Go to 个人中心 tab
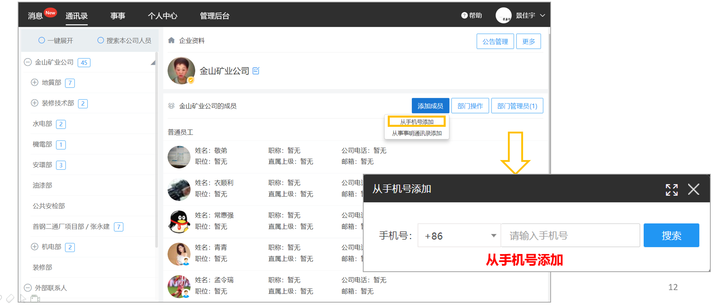The image size is (722, 307). [163, 16]
